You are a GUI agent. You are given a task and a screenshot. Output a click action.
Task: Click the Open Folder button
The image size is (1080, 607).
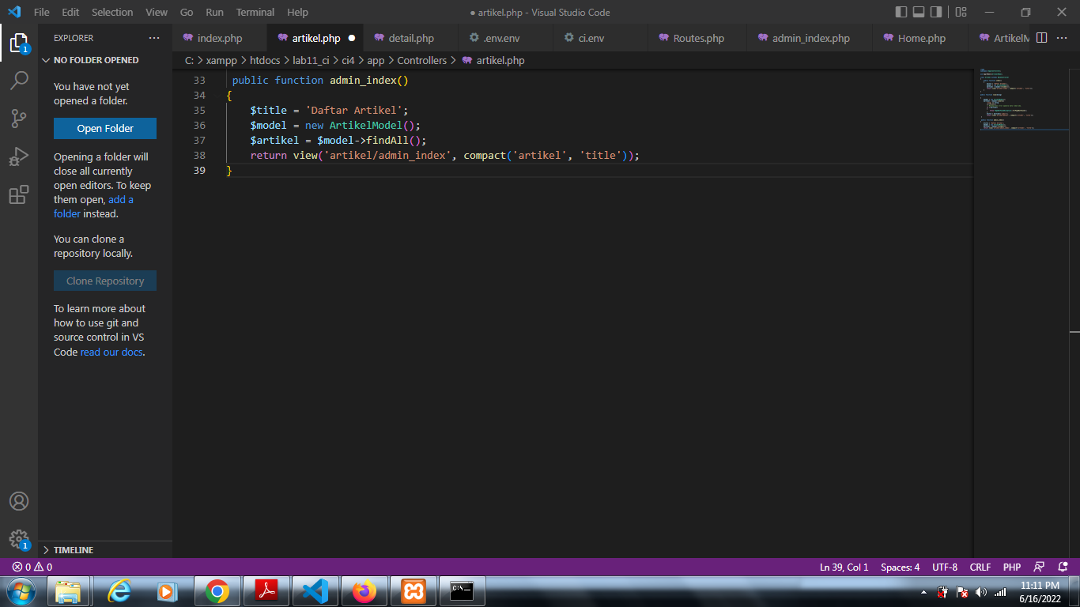coord(104,128)
